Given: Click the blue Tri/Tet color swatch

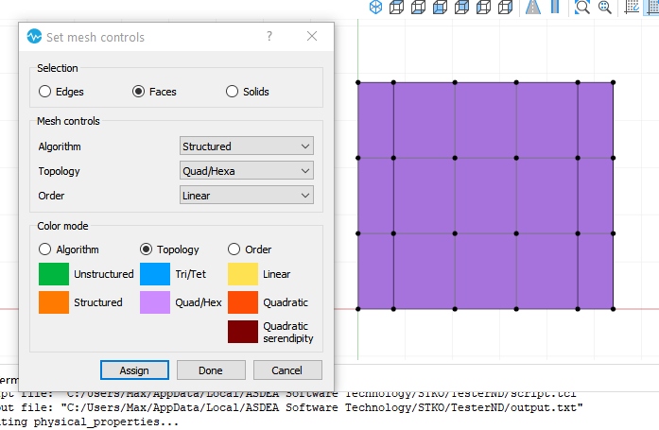Looking at the screenshot, I should tap(155, 274).
